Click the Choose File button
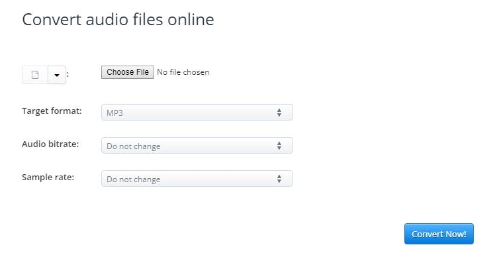Screen dimensions: 493x253 (128, 72)
